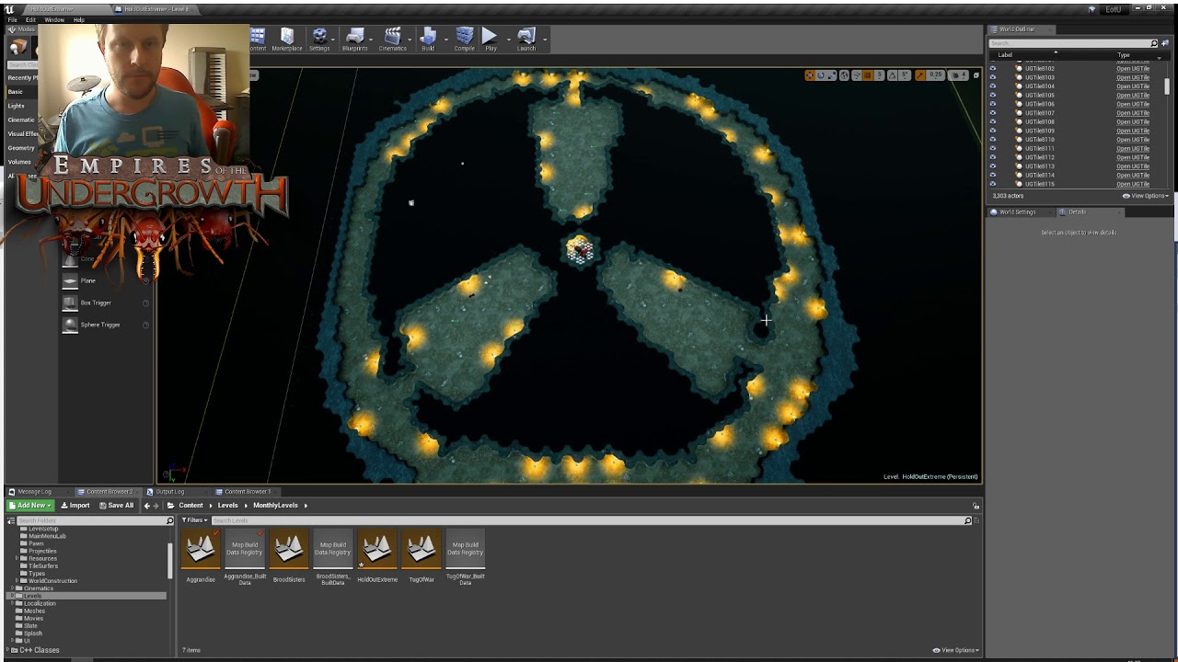Click the content folder icon in breadcrumb bar

[171, 506]
